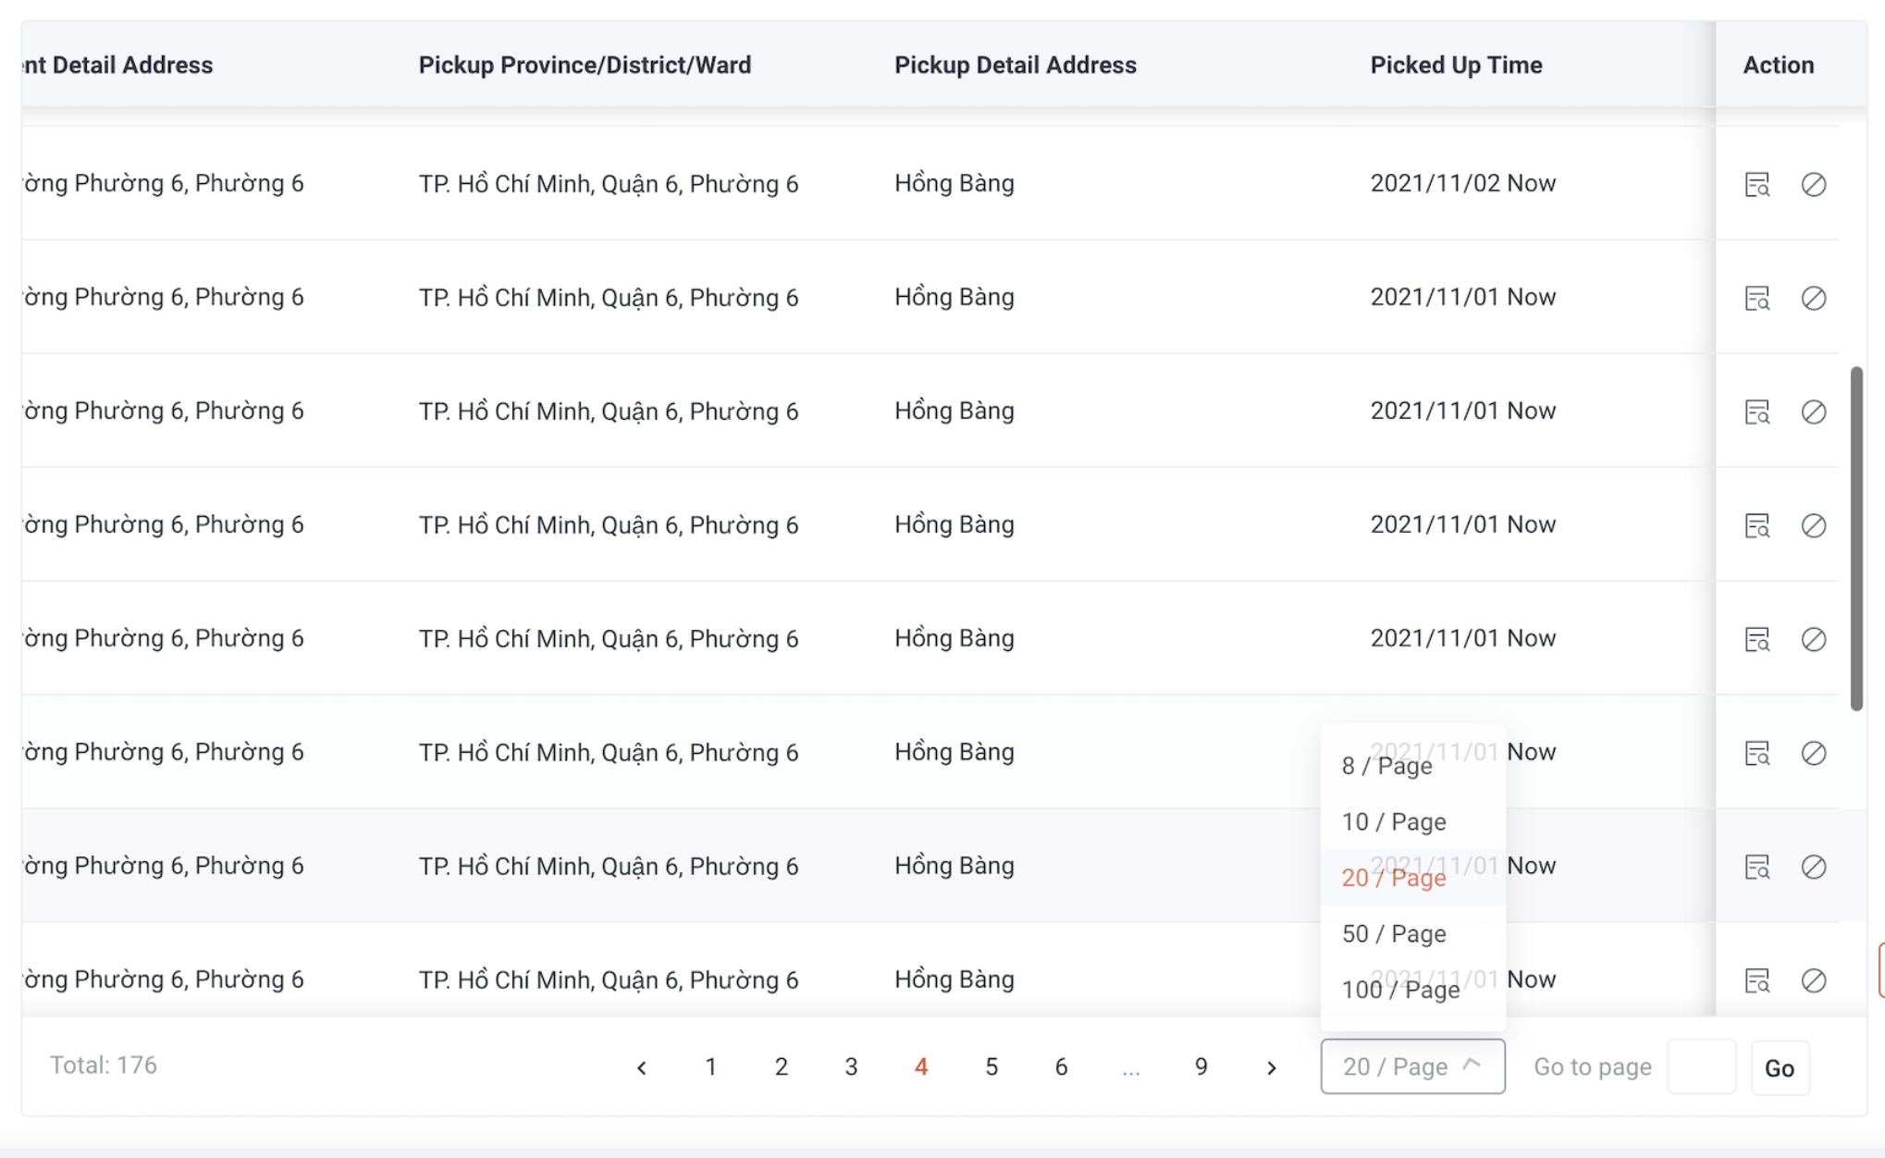Click view-detail icon in last visible row
The image size is (1885, 1158).
coord(1756,979)
